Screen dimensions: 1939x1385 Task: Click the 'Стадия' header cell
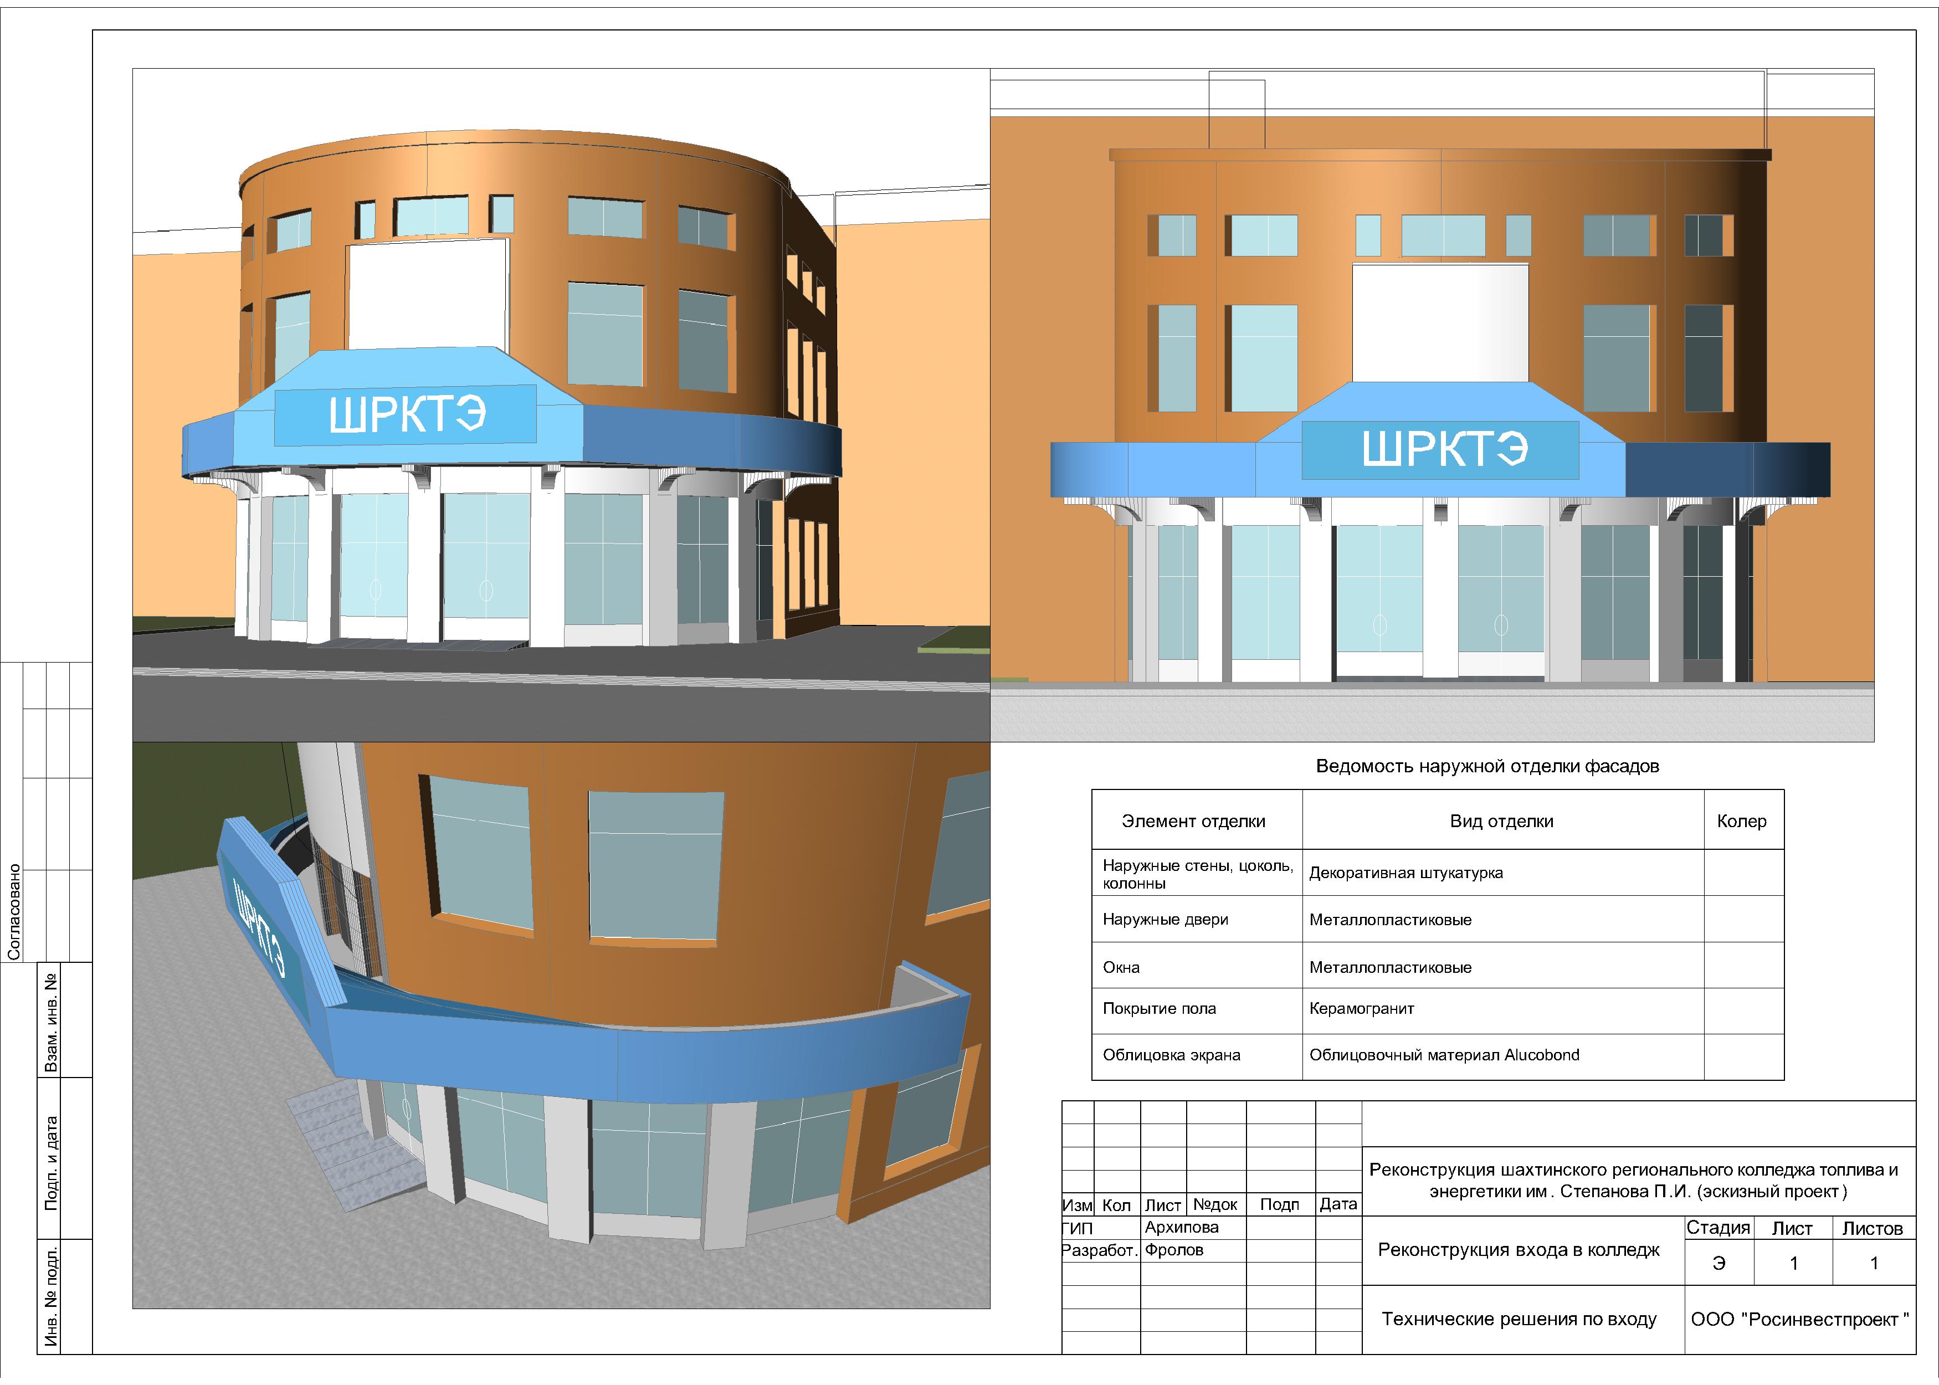point(1717,1228)
